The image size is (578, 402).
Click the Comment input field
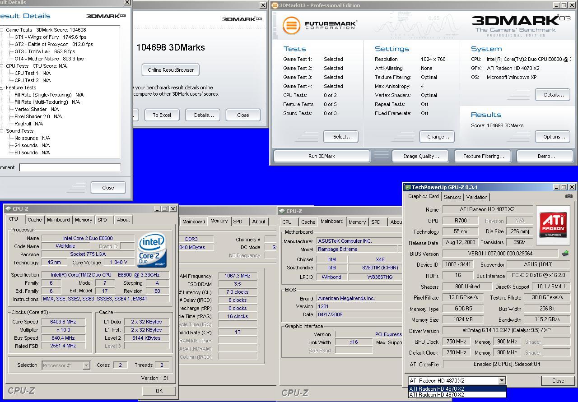point(70,167)
